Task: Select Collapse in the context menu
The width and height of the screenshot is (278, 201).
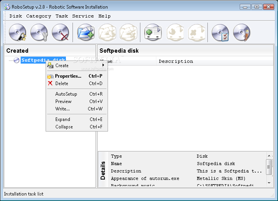Action: tap(76, 127)
